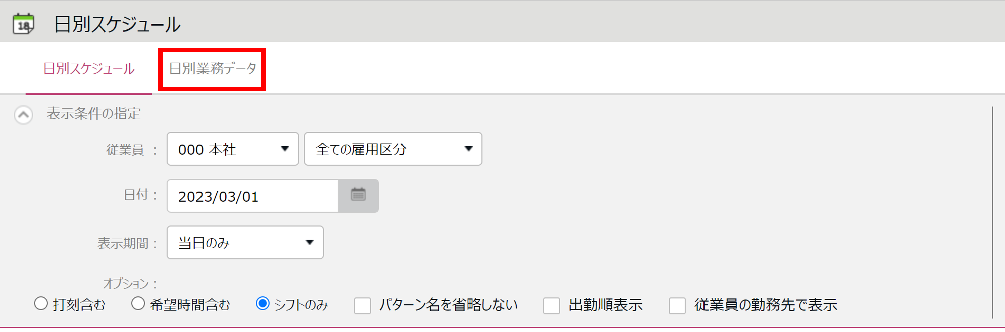Screen dimensions: 1005x332
Task: Select the 打刻含む radio button
Action: click(41, 304)
